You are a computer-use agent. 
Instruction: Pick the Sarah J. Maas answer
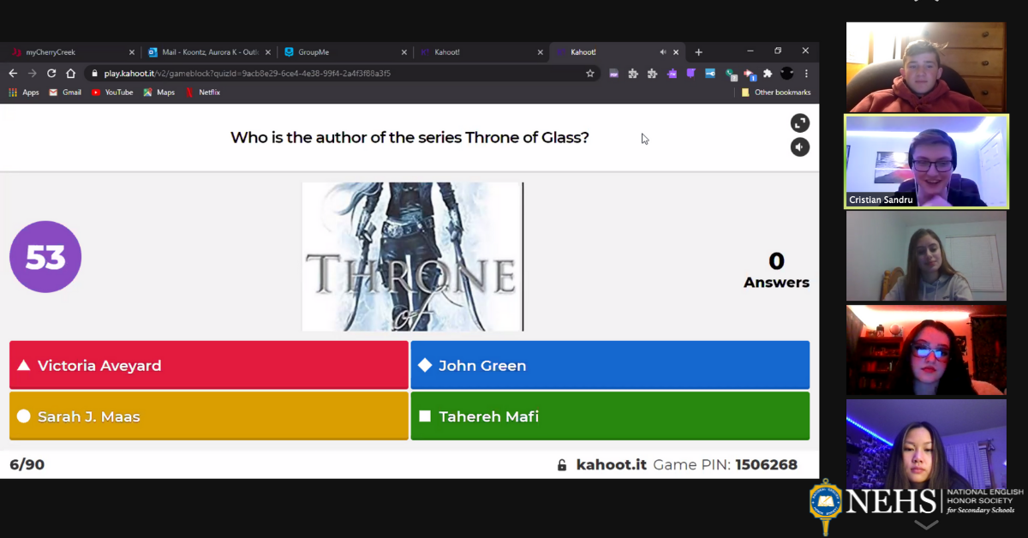tap(208, 416)
